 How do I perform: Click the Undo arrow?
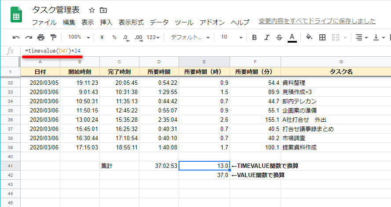click(x=16, y=38)
